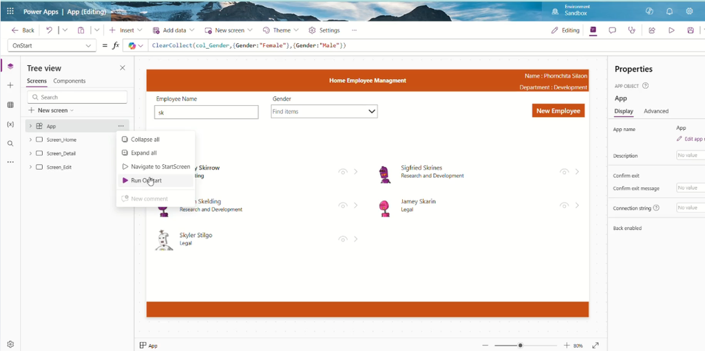705x351 pixels.
Task: Choose Expand all from context menu
Action: [x=156, y=153]
